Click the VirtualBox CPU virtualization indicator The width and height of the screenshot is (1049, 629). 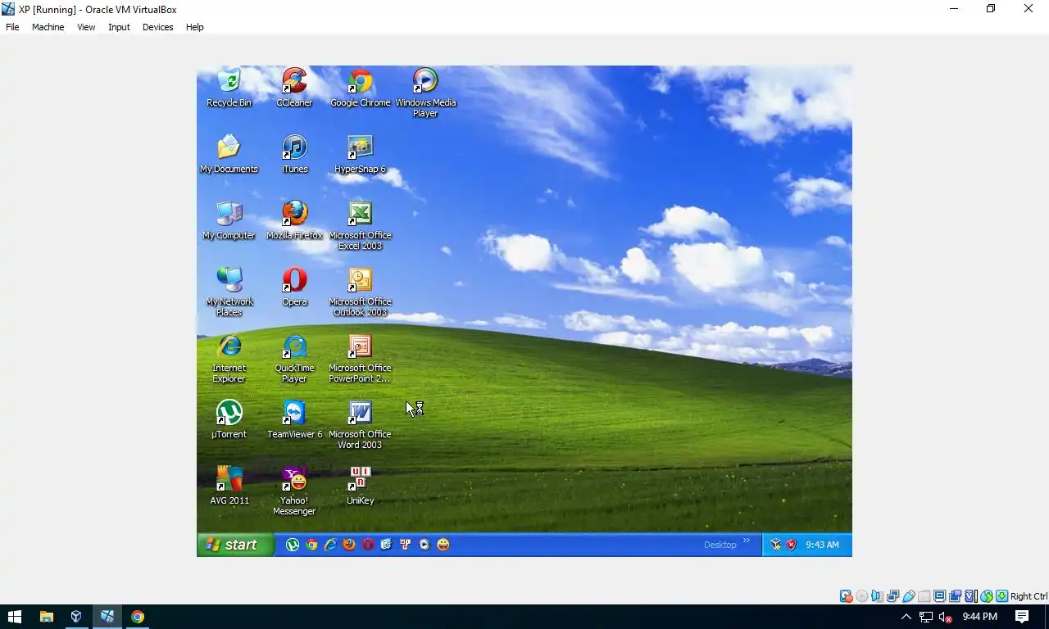click(971, 596)
